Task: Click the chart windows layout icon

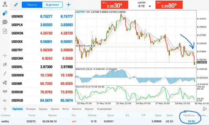Action: pyautogui.click(x=5, y=92)
